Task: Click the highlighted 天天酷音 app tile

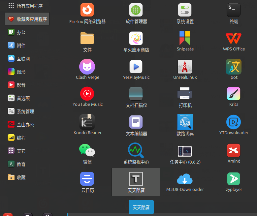Action: click(x=136, y=182)
